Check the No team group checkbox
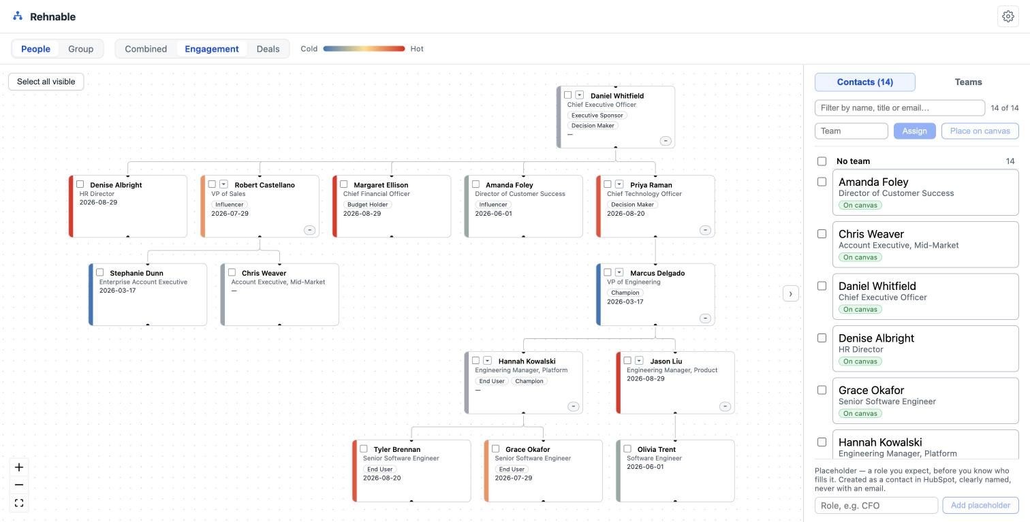 pyautogui.click(x=822, y=161)
